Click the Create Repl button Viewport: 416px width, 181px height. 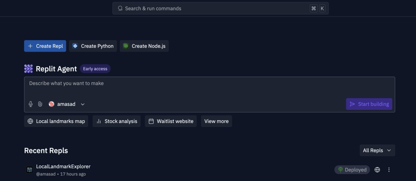click(x=45, y=46)
